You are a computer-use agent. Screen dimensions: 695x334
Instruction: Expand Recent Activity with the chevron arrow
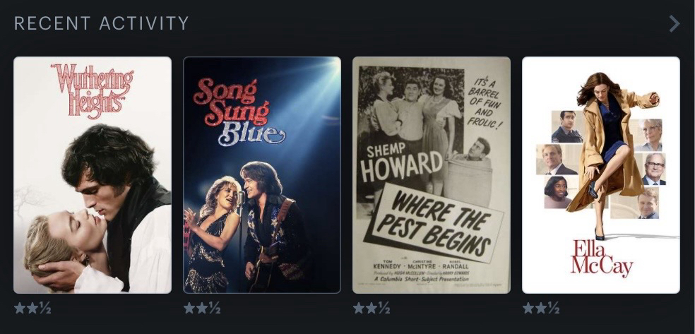(674, 24)
